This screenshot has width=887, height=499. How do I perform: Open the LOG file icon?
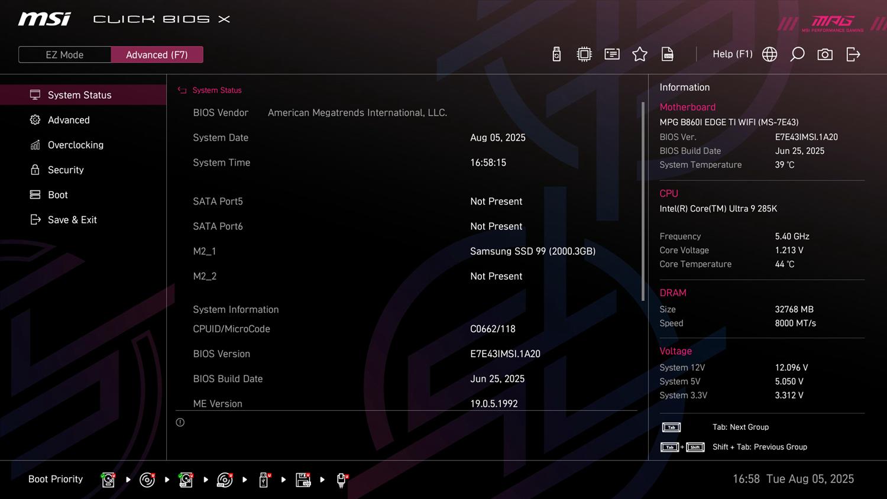pos(668,54)
